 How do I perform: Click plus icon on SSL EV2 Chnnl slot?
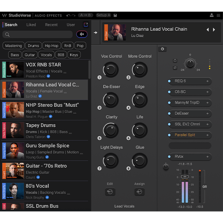tap(207, 124)
